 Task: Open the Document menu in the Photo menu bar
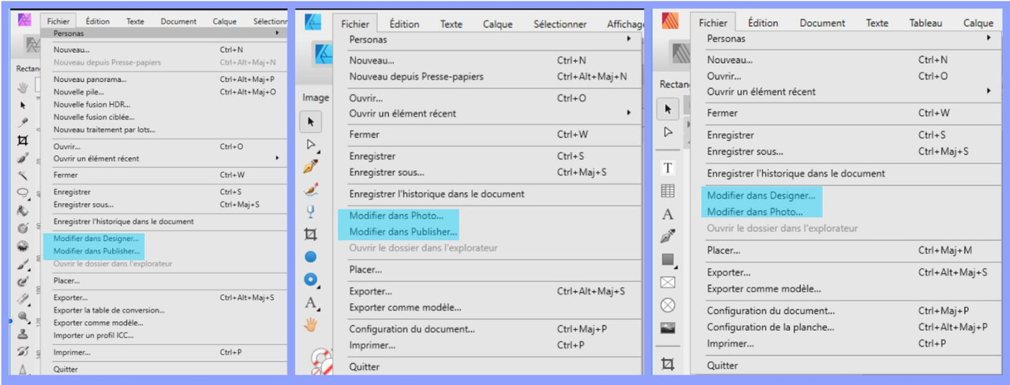(x=178, y=21)
